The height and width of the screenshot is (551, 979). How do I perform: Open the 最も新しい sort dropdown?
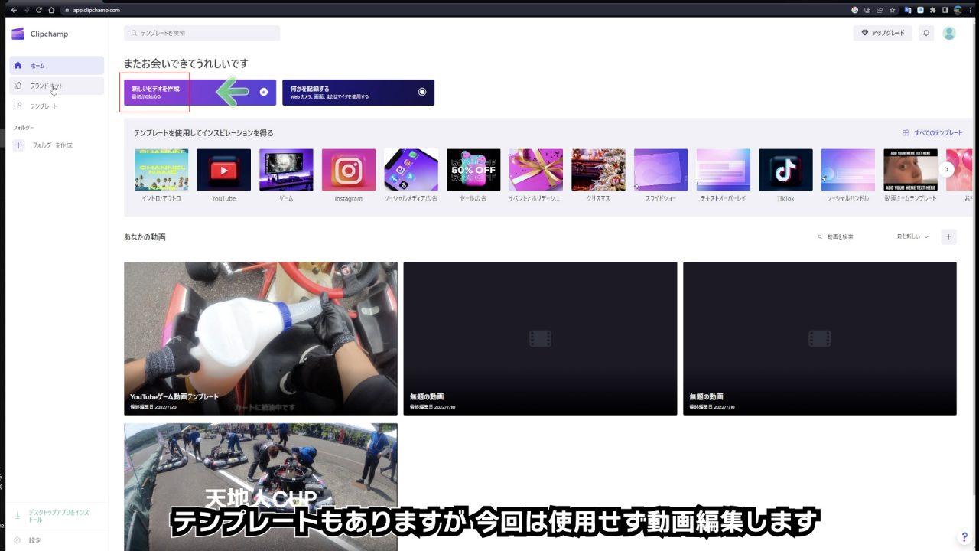[912, 237]
